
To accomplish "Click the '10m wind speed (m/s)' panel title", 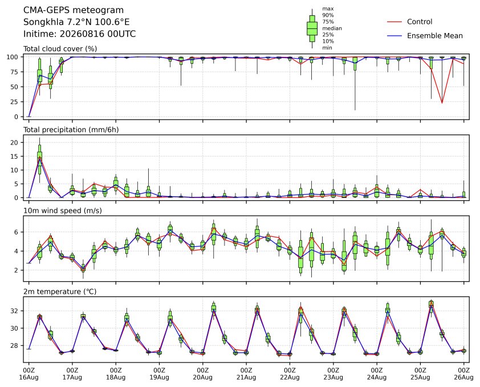I will tap(63, 211).
